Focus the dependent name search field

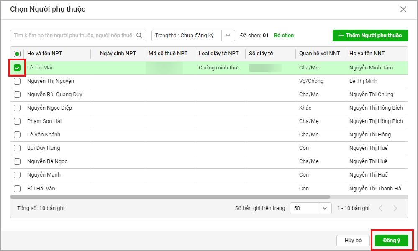73,36
